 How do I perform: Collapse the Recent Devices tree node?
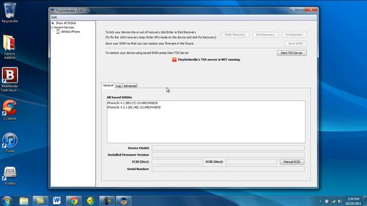click(52, 27)
